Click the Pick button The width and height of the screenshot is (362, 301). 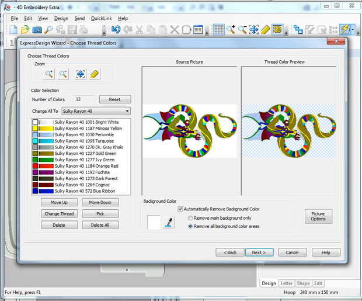point(100,213)
